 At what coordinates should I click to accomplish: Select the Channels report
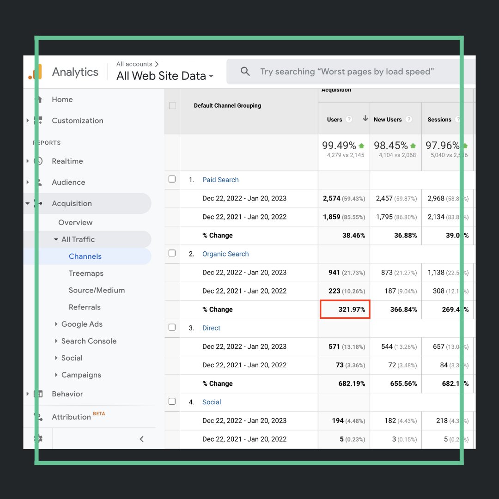tap(85, 256)
